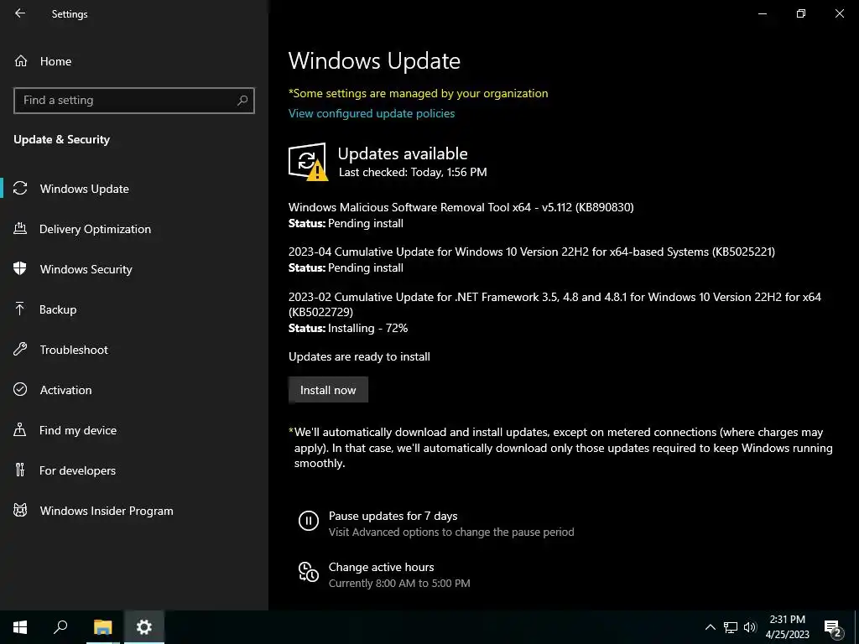Screen dimensions: 859x644
Task: Click the Windows Security shield icon
Action: 20,268
